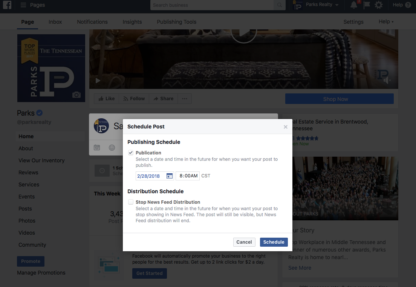The width and height of the screenshot is (416, 287).
Task: Click the more options ellipsis button
Action: 185,99
